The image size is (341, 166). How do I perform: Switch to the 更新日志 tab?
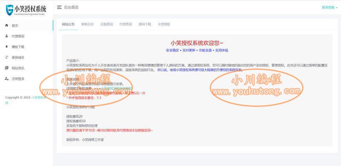[87, 24]
